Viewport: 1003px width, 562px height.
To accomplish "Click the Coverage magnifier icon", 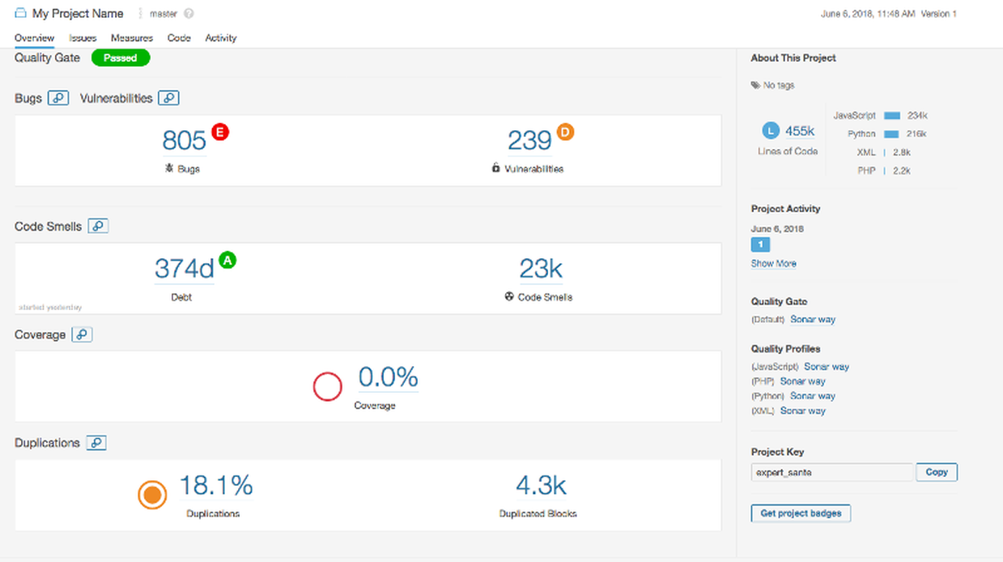I will tap(82, 334).
